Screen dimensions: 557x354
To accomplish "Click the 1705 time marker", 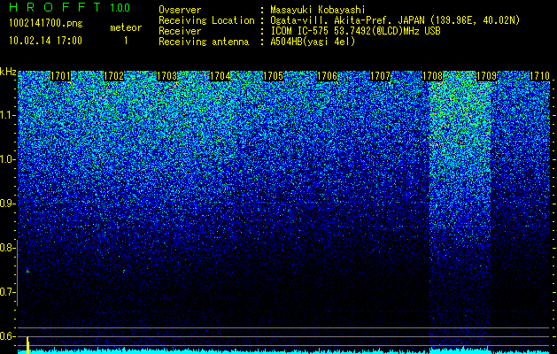I will point(273,76).
